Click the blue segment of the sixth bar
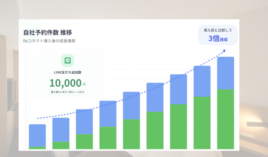The image size is (268, 157). coord(155,97)
